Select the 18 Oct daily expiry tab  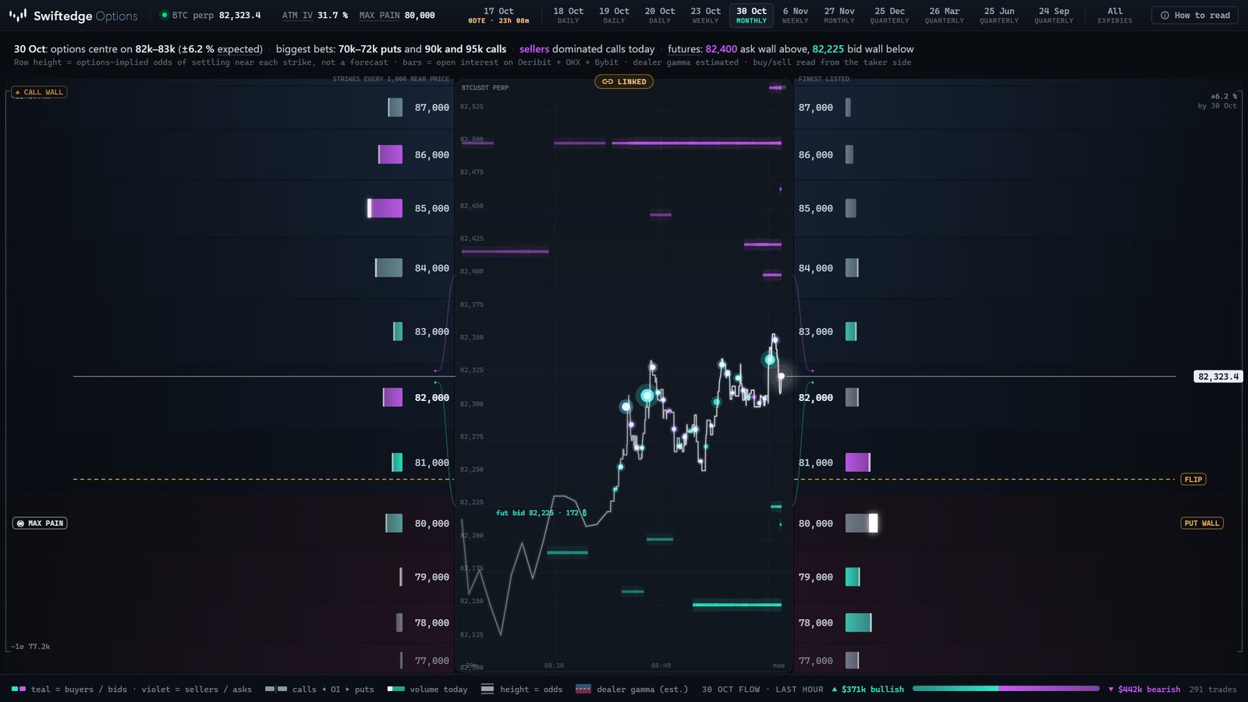[x=568, y=16]
